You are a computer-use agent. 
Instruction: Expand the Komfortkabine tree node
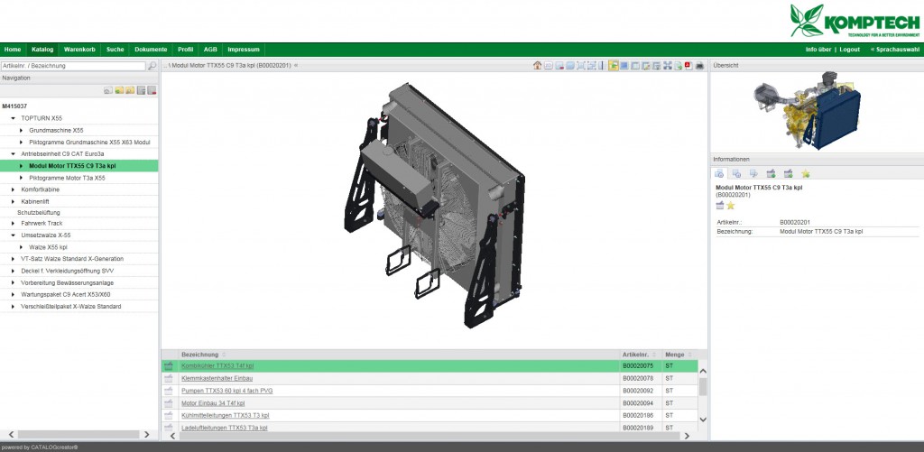click(x=13, y=189)
